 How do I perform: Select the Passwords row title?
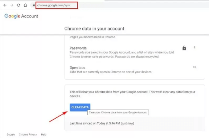78,48
